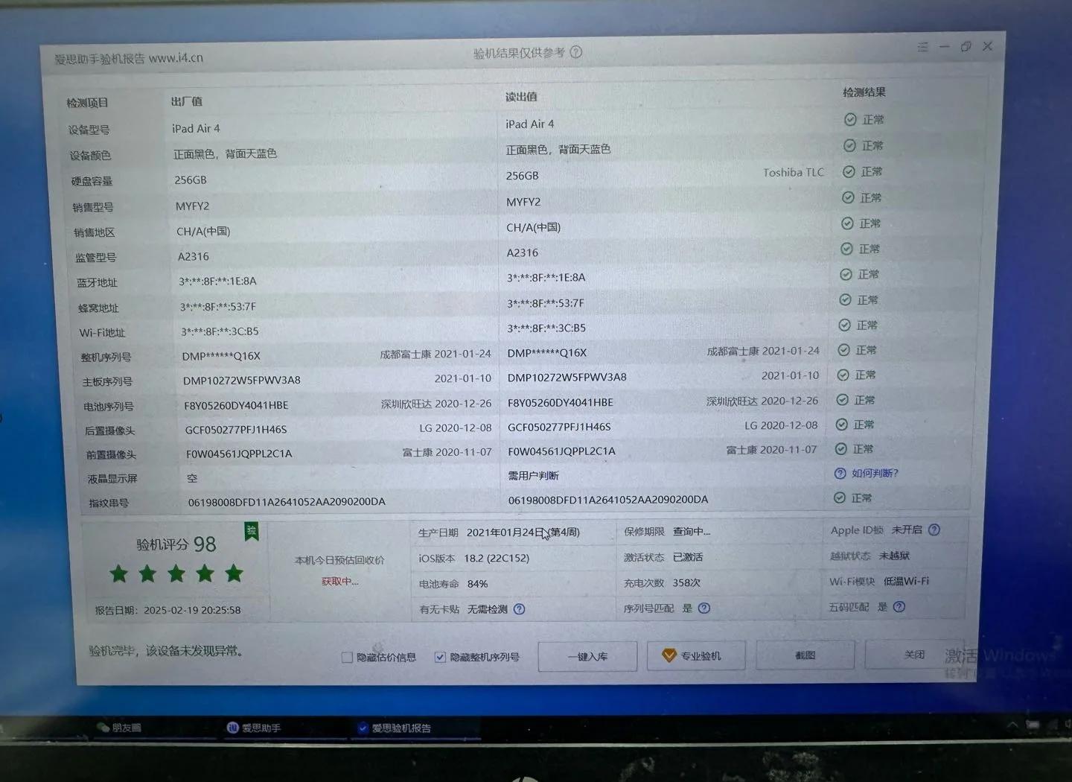
Task: Click the 截图 screenshot button
Action: point(806,655)
